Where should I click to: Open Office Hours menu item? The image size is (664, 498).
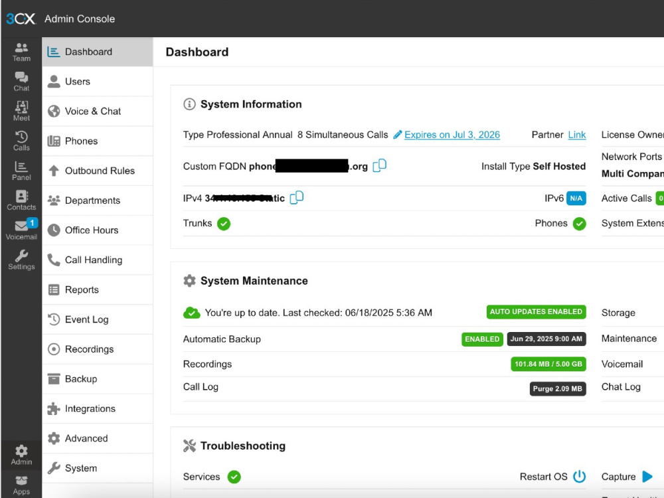(98, 230)
